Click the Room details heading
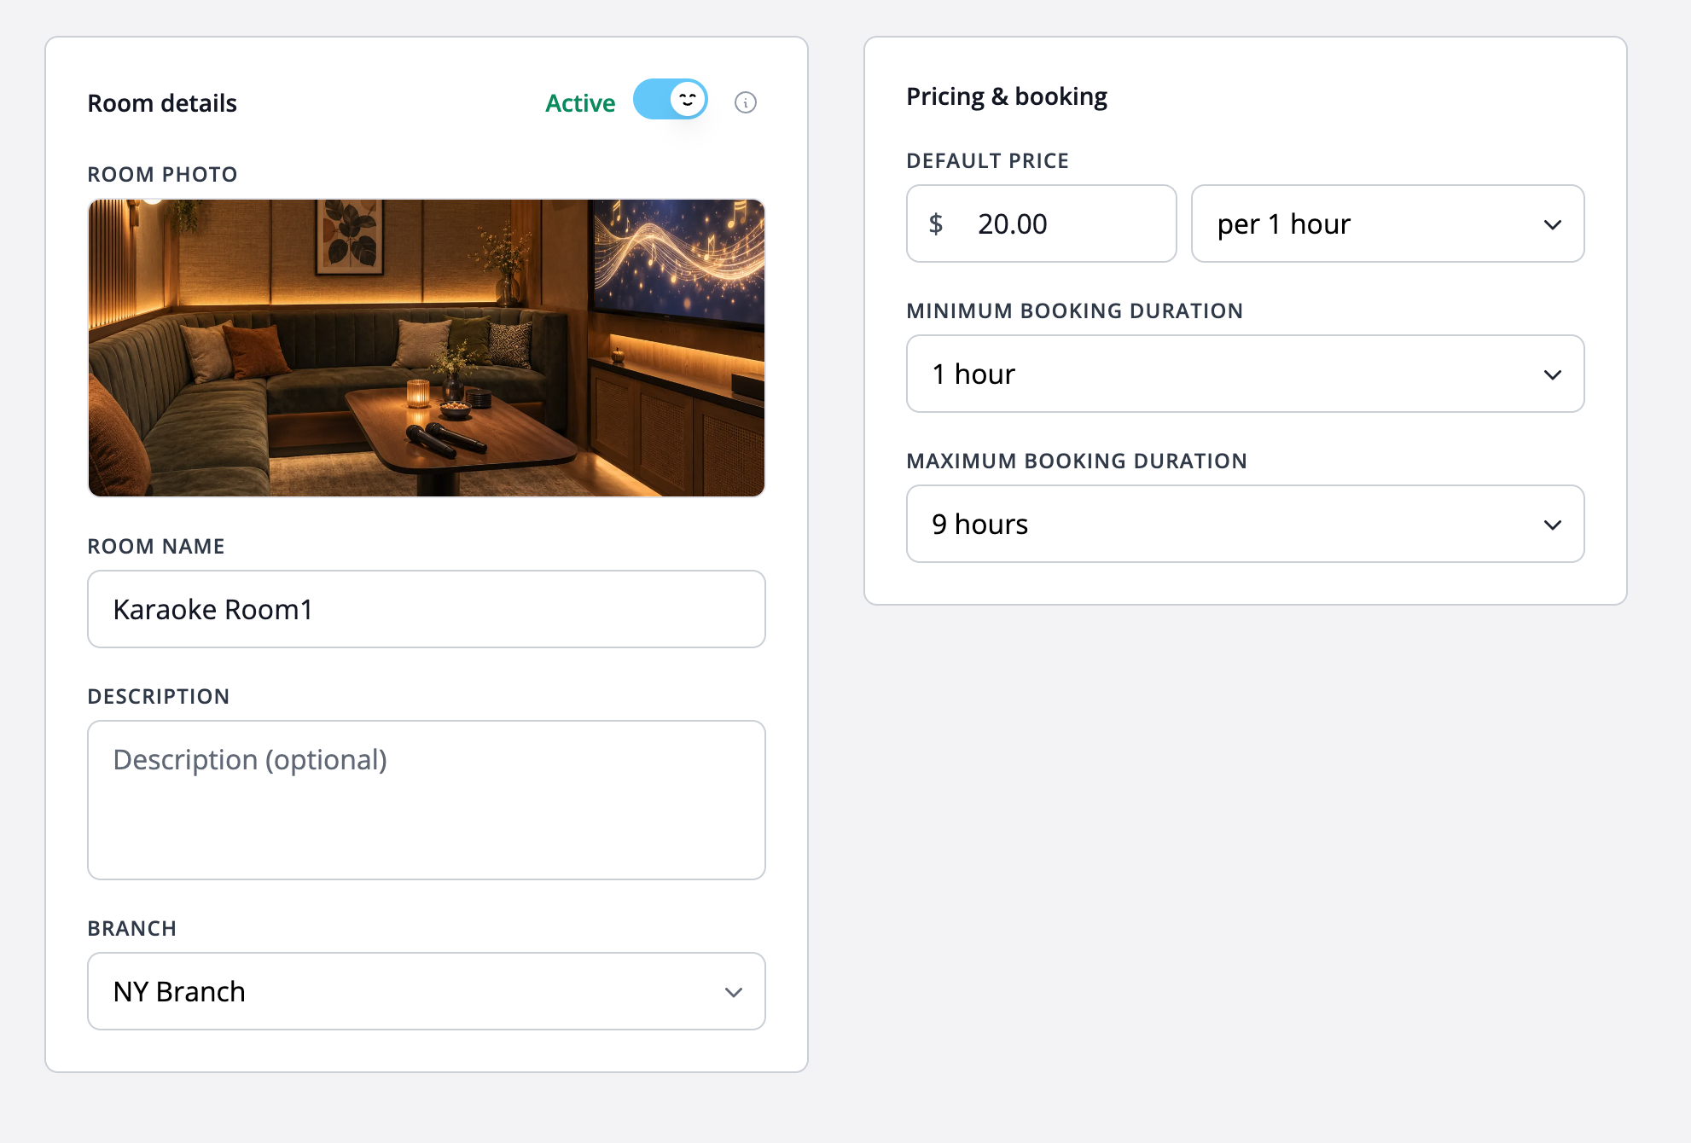The height and width of the screenshot is (1143, 1691). click(x=162, y=103)
